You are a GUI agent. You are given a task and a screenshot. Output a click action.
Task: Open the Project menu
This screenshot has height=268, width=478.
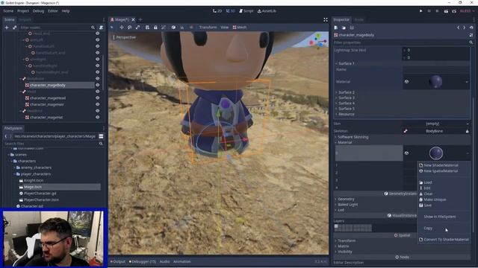pos(23,11)
